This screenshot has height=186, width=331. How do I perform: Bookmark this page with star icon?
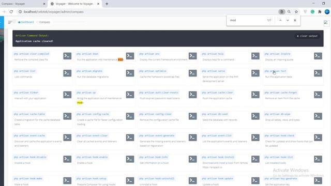click(296, 12)
